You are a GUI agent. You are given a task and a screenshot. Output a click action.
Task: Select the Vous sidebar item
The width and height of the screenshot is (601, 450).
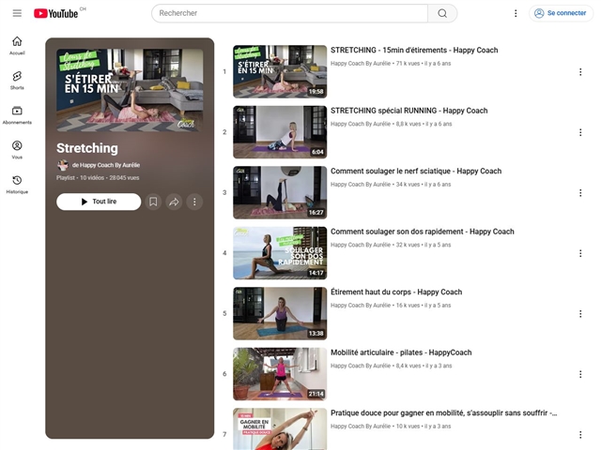(17, 149)
